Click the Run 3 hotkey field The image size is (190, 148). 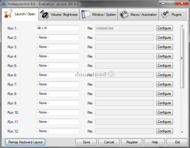tap(58, 47)
